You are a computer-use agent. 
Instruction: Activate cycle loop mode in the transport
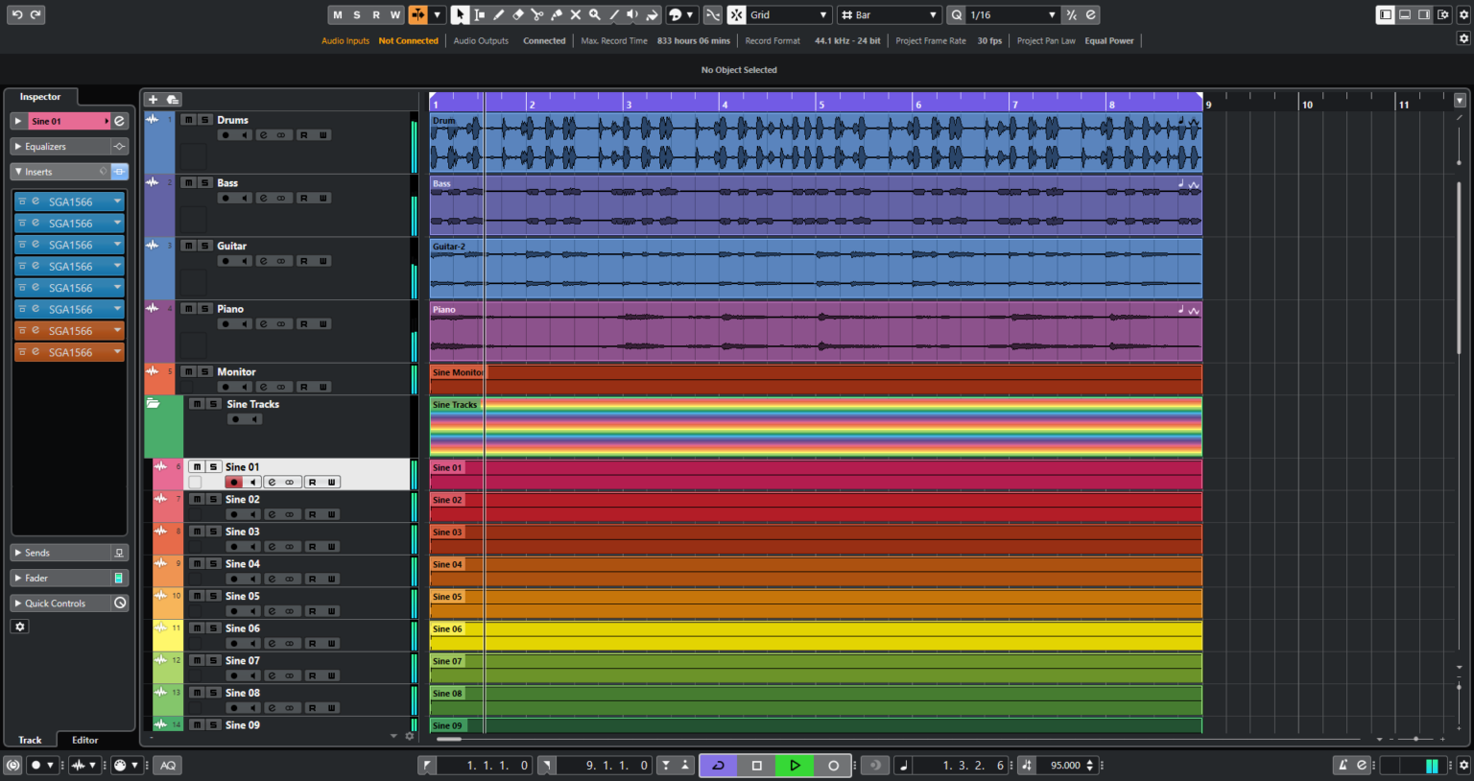pos(718,765)
